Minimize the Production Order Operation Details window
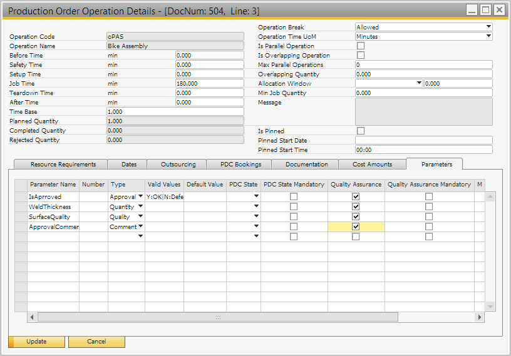This screenshot has width=511, height=356. (472, 10)
